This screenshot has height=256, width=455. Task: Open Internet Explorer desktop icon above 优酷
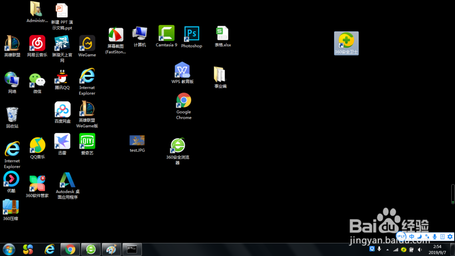[12, 155]
